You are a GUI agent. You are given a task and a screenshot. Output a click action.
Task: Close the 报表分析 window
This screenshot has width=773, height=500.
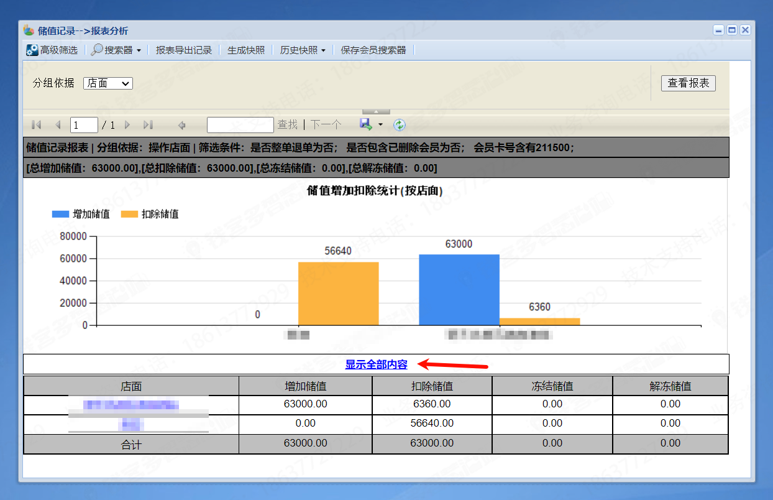pos(745,30)
